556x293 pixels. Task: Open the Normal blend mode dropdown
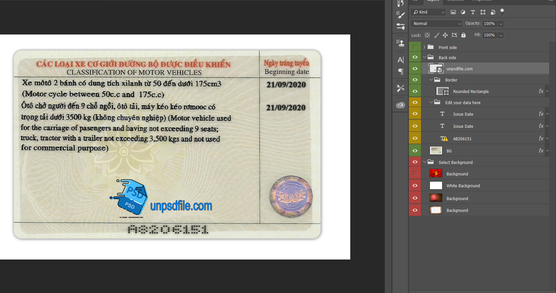coord(436,24)
